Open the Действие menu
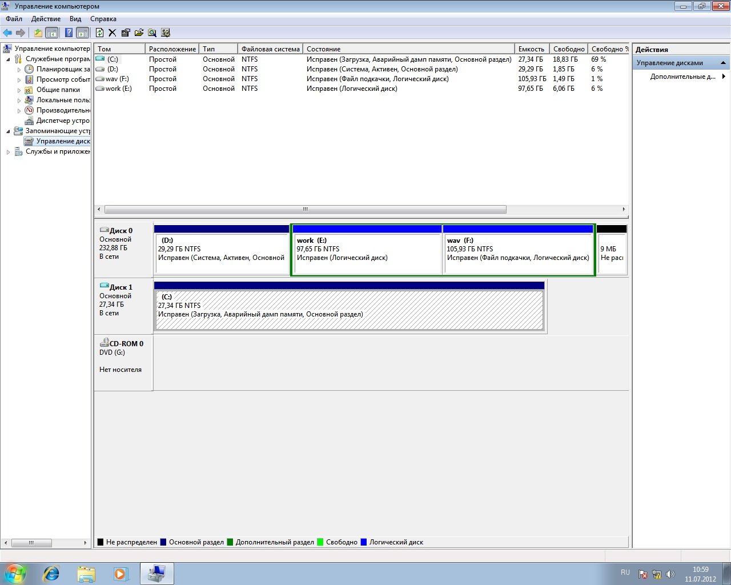731x585 pixels. [46, 19]
